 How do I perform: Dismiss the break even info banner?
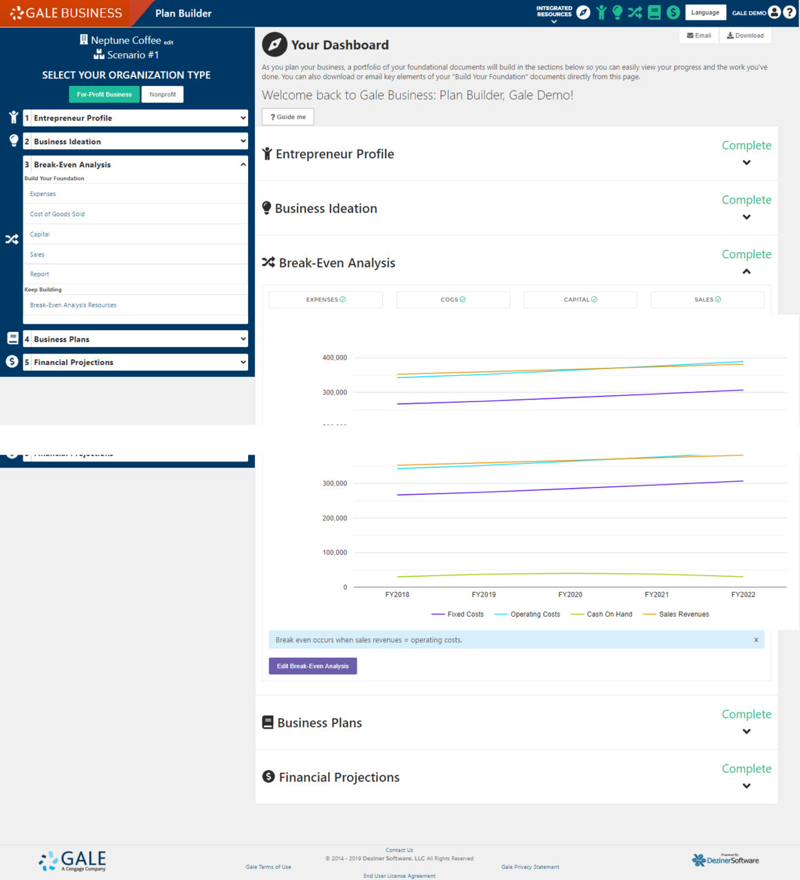pos(756,640)
